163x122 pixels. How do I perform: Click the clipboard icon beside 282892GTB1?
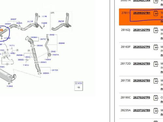click(156, 13)
